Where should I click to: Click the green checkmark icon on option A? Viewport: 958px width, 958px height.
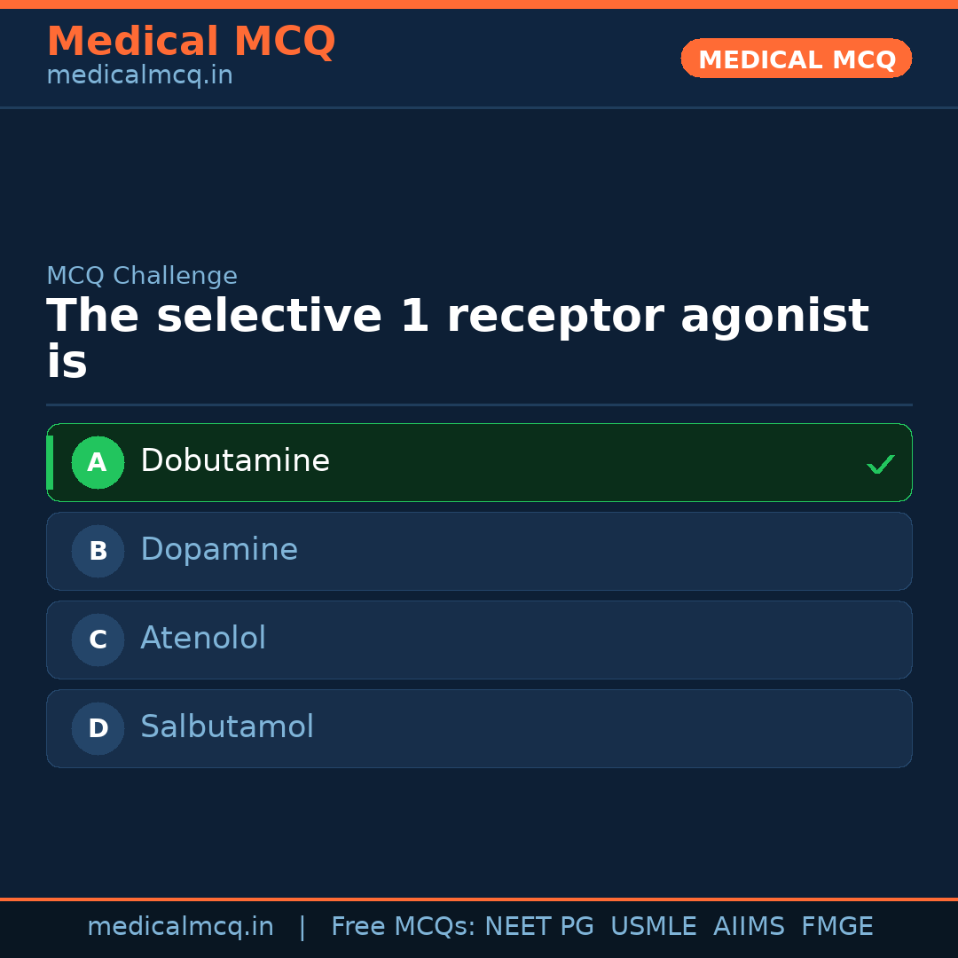click(881, 463)
